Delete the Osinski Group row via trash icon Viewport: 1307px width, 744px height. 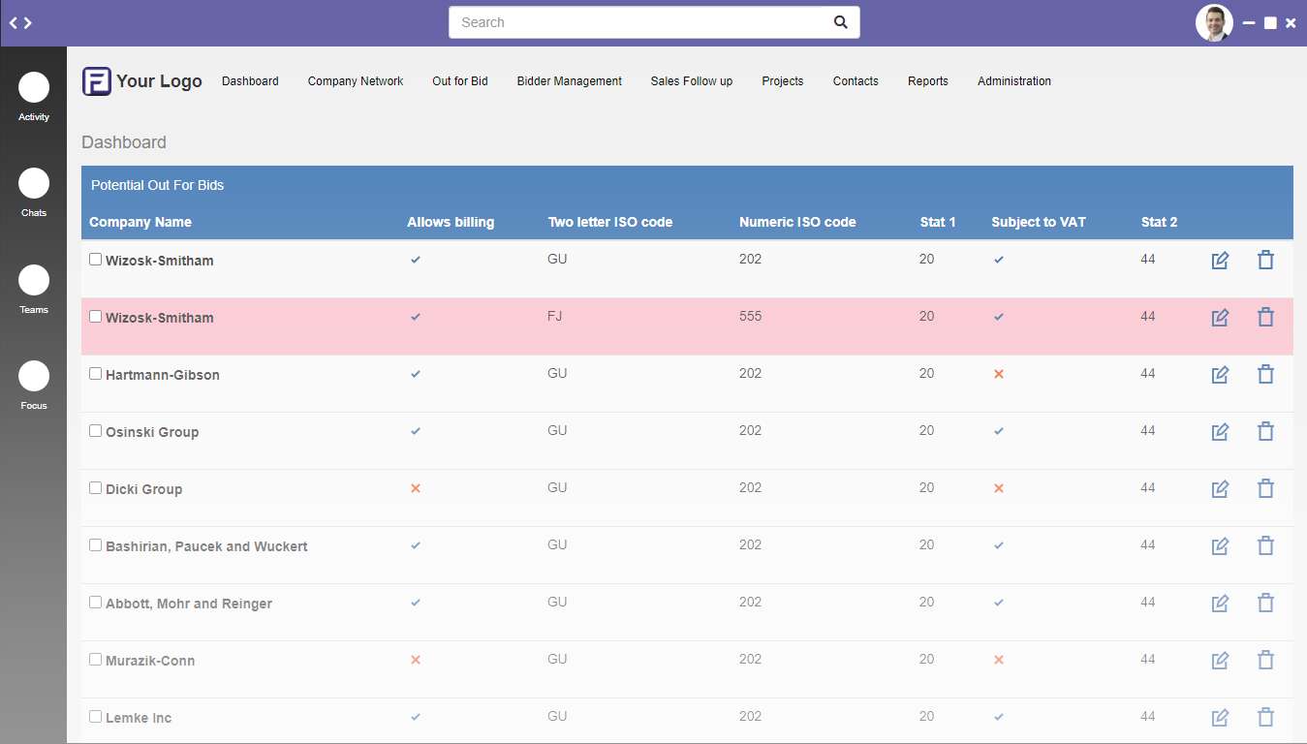click(1265, 432)
